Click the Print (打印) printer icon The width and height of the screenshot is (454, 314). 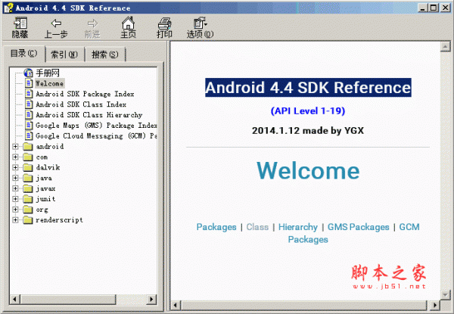point(164,23)
